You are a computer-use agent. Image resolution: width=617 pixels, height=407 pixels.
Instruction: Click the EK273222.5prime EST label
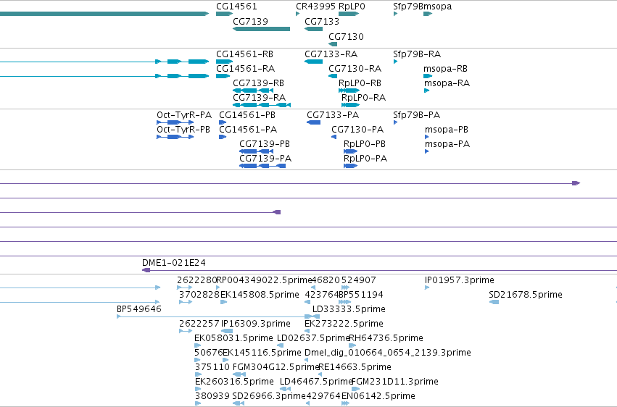[x=344, y=323]
